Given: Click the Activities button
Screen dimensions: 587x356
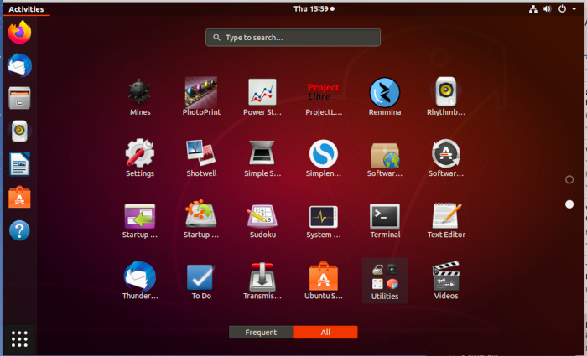Looking at the screenshot, I should [26, 8].
